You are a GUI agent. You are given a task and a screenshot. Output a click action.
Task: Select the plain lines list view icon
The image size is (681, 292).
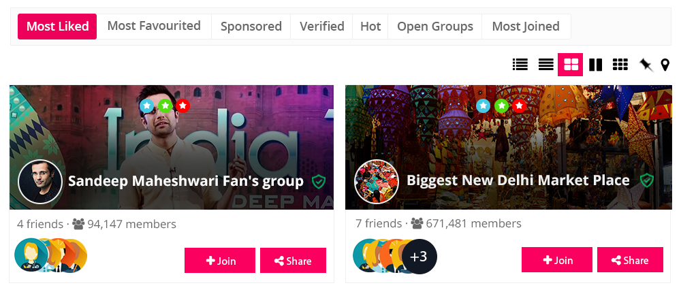point(545,65)
